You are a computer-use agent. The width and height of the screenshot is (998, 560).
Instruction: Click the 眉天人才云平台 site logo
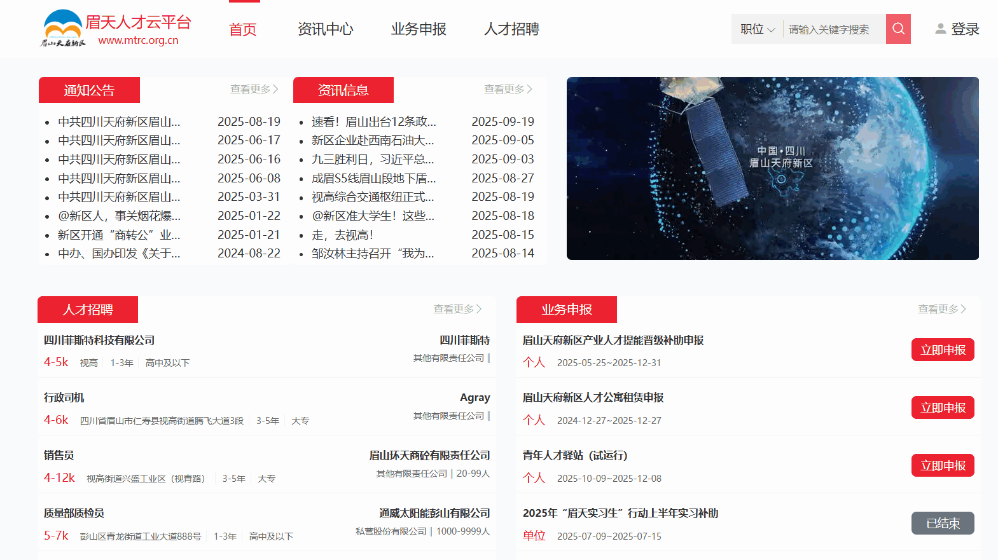point(116,29)
